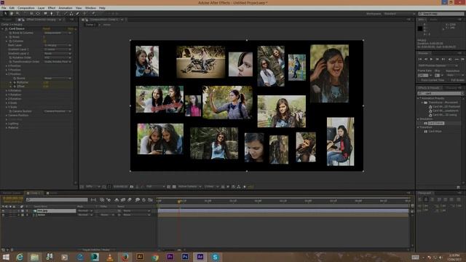Image resolution: width=466 pixels, height=262 pixels.
Task: Expand the Lighting property group
Action: [x=7, y=124]
